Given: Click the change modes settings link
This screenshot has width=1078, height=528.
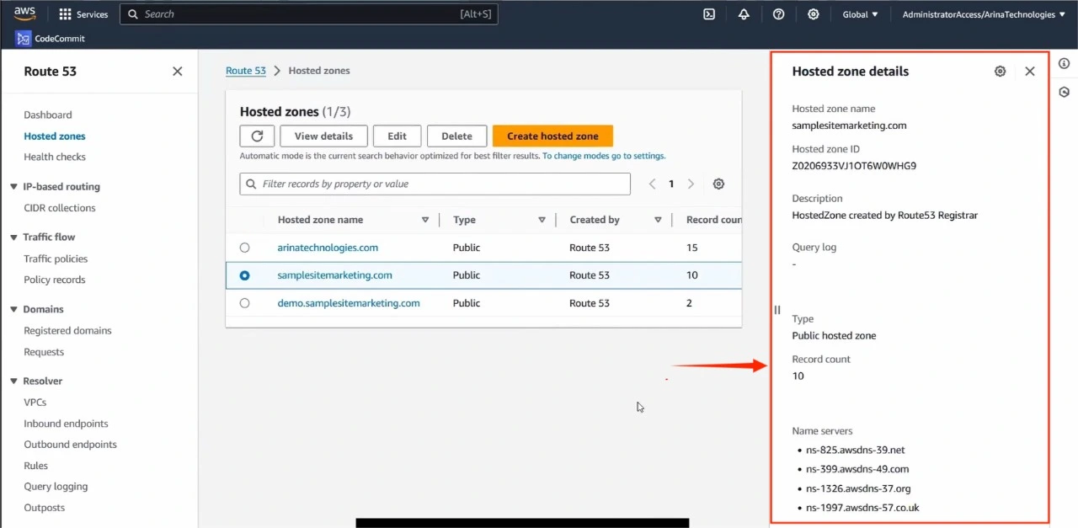Looking at the screenshot, I should 604,156.
